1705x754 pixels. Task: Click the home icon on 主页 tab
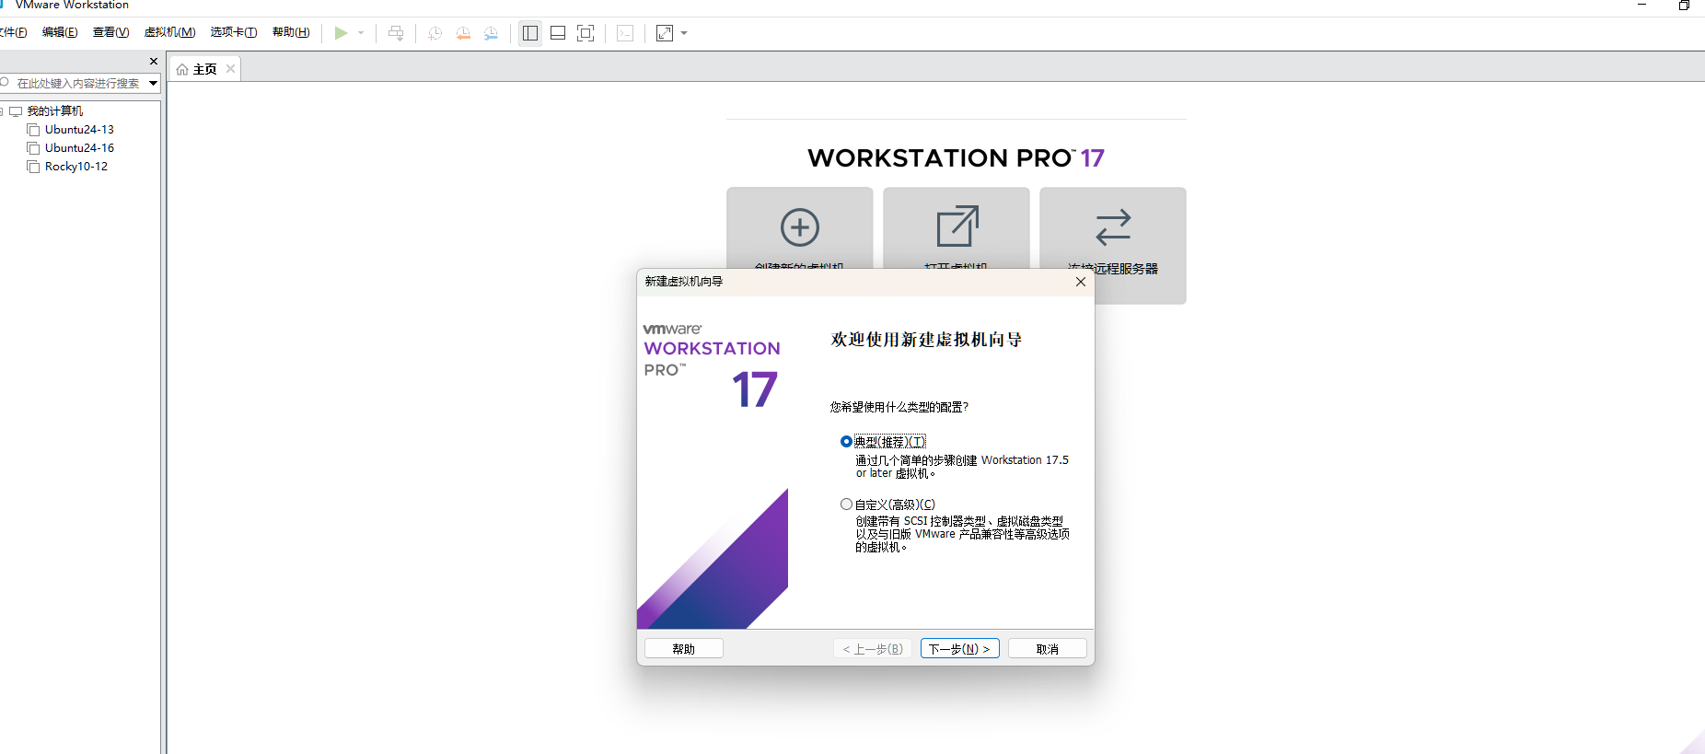[x=182, y=69]
